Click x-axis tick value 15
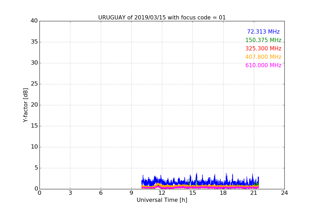This screenshot has height=210, width=316. (192, 193)
